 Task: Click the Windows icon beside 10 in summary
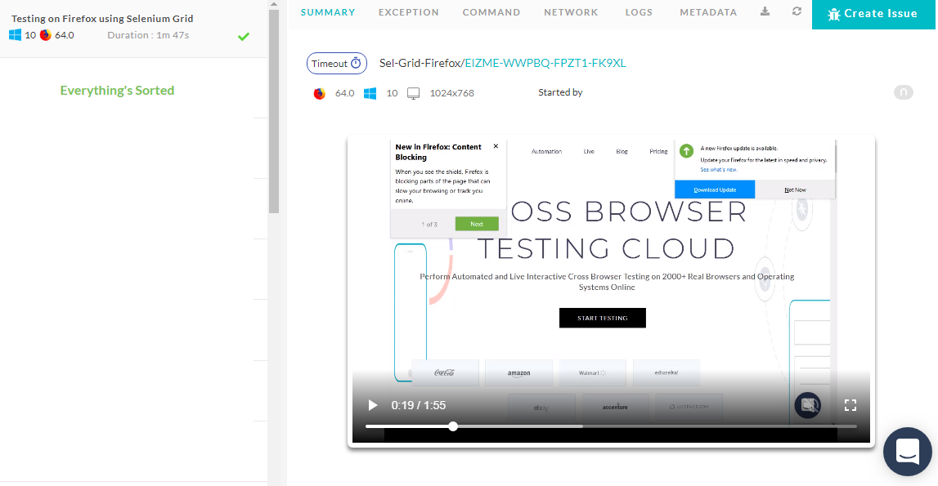click(370, 93)
